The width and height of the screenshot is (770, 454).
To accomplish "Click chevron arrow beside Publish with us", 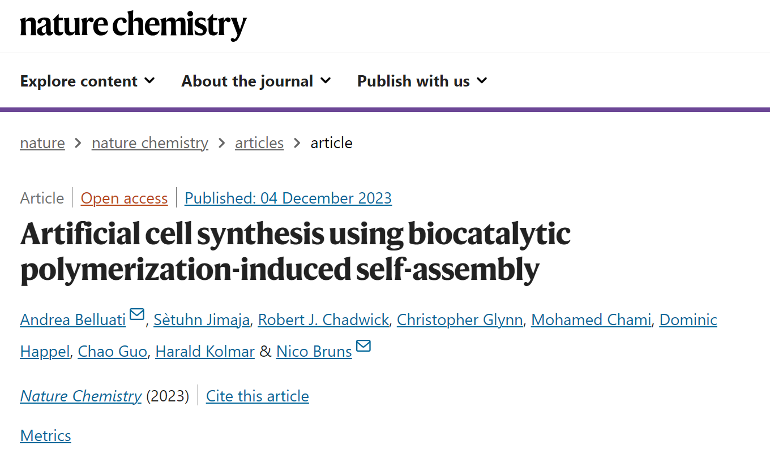I will 482,81.
